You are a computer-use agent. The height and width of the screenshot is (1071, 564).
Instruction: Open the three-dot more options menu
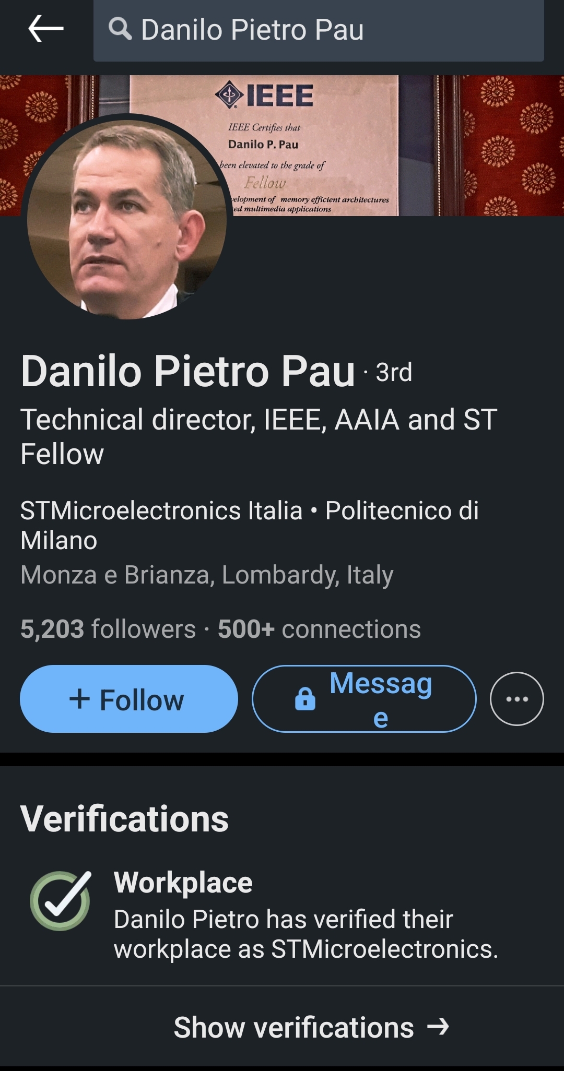click(516, 699)
